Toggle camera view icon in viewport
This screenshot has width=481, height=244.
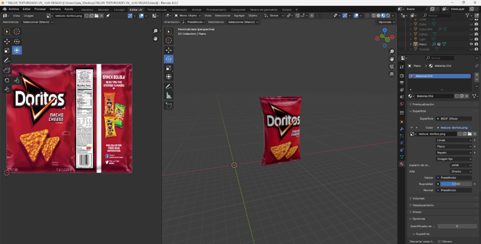[392, 67]
